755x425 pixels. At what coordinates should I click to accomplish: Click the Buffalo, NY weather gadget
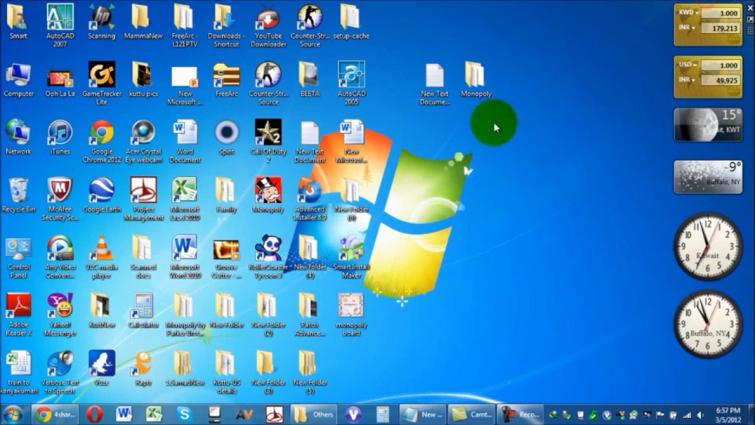[x=708, y=176]
